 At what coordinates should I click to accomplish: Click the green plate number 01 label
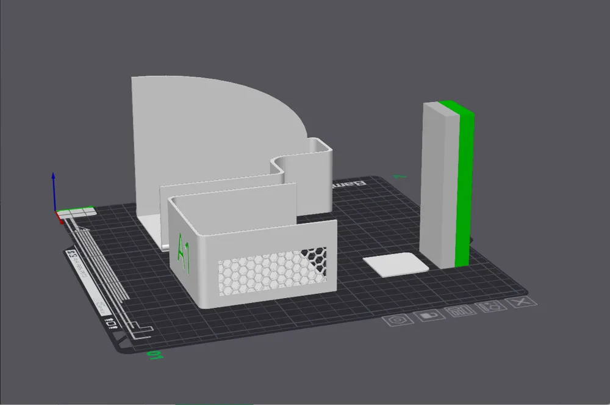(x=154, y=355)
